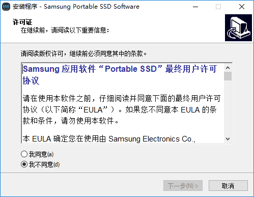Click the window title 安装程序 - Samsung Portable SSD Software

click(76, 7)
